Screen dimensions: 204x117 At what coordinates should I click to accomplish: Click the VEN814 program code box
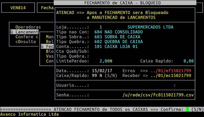click(18, 8)
